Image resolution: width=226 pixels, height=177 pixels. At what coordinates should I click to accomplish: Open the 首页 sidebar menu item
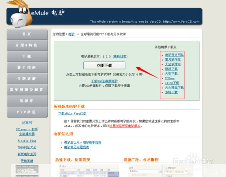pos(27,34)
